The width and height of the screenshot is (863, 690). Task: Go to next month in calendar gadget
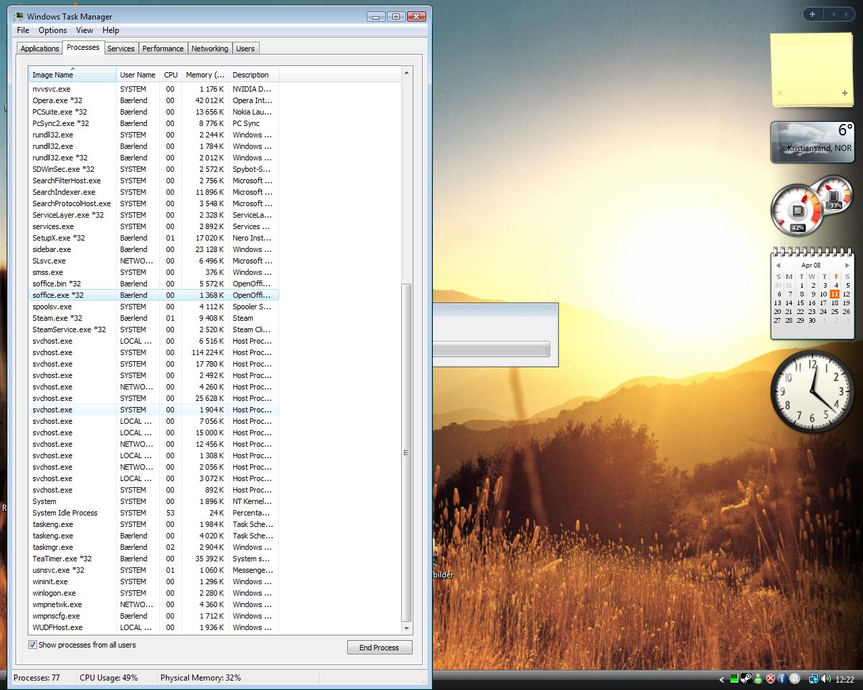click(x=847, y=265)
